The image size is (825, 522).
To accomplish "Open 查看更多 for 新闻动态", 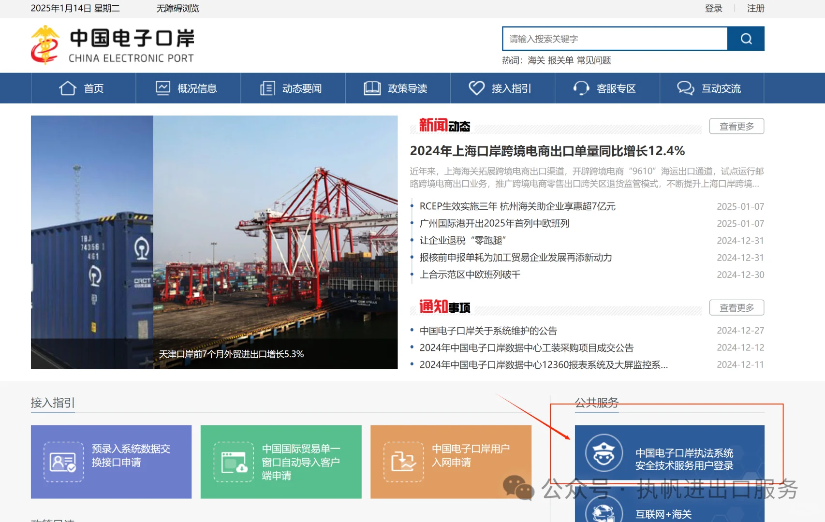I will 736,126.
